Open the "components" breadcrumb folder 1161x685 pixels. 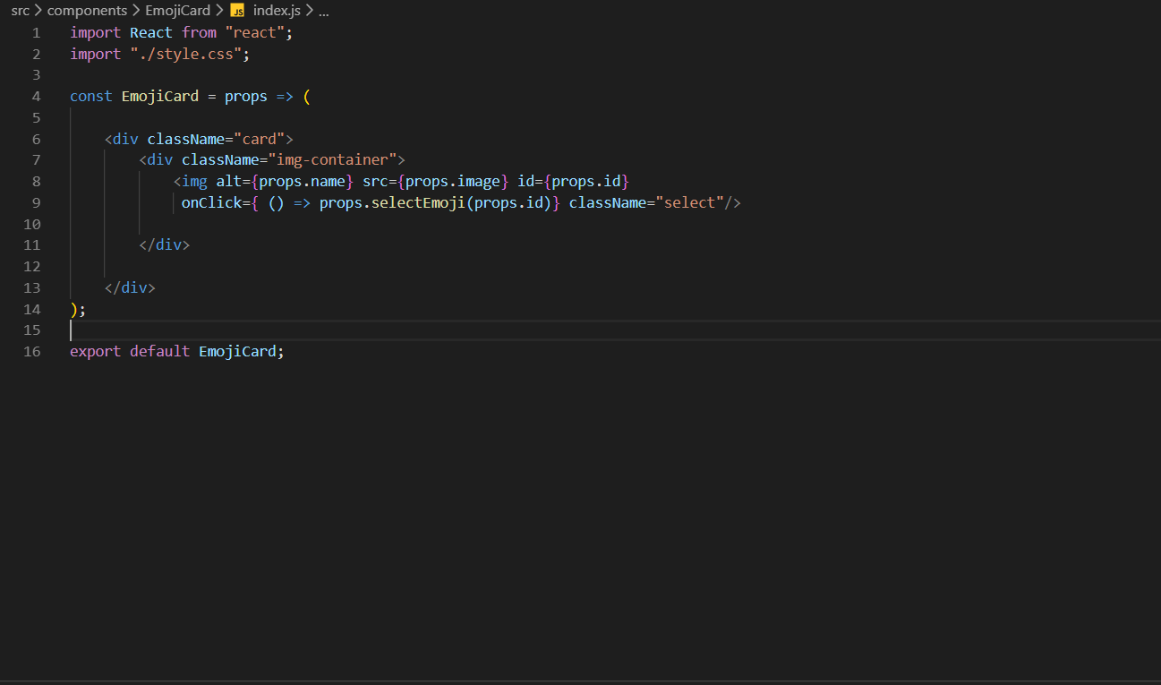[87, 11]
